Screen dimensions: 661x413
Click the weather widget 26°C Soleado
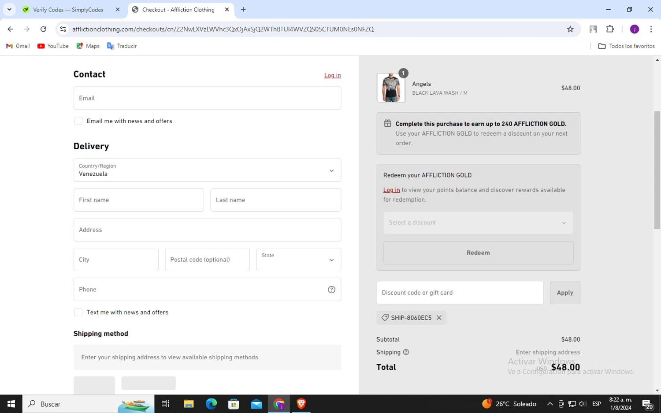pyautogui.click(x=509, y=404)
